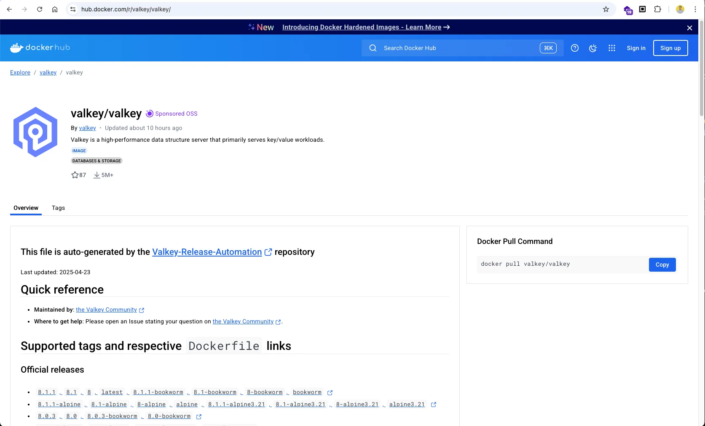The height and width of the screenshot is (426, 705).
Task: Click the search magnifier icon
Action: click(373, 48)
